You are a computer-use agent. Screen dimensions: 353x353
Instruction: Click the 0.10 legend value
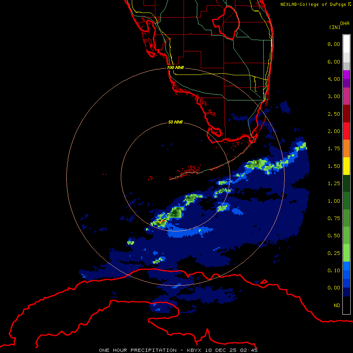point(334,271)
